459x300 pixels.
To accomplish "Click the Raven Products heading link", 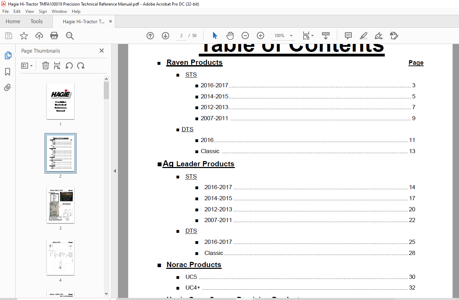I will 194,63.
